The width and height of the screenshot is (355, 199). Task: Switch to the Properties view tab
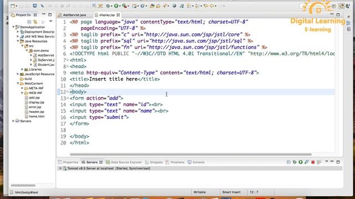pos(68,162)
